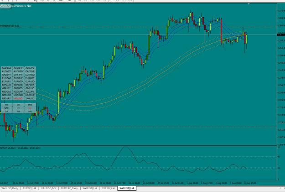
Task: Switch chart to NZDJPY
Action: pos(30,92)
